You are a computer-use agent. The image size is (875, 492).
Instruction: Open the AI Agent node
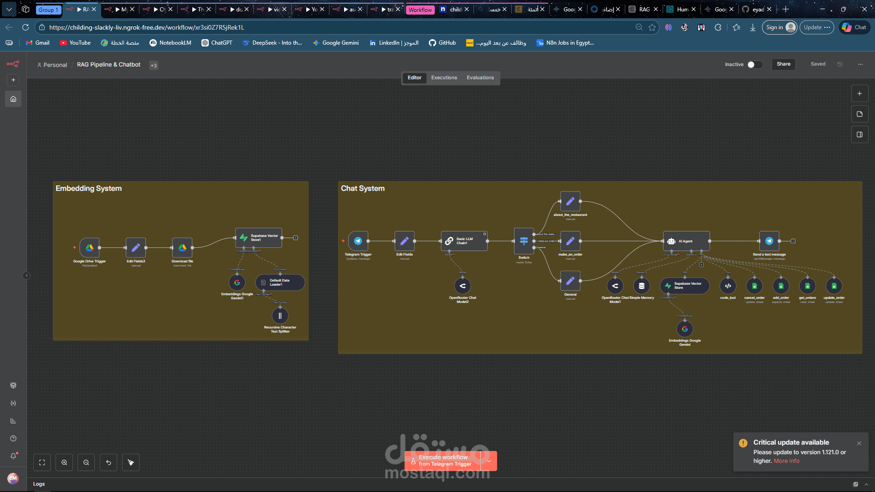(x=686, y=241)
